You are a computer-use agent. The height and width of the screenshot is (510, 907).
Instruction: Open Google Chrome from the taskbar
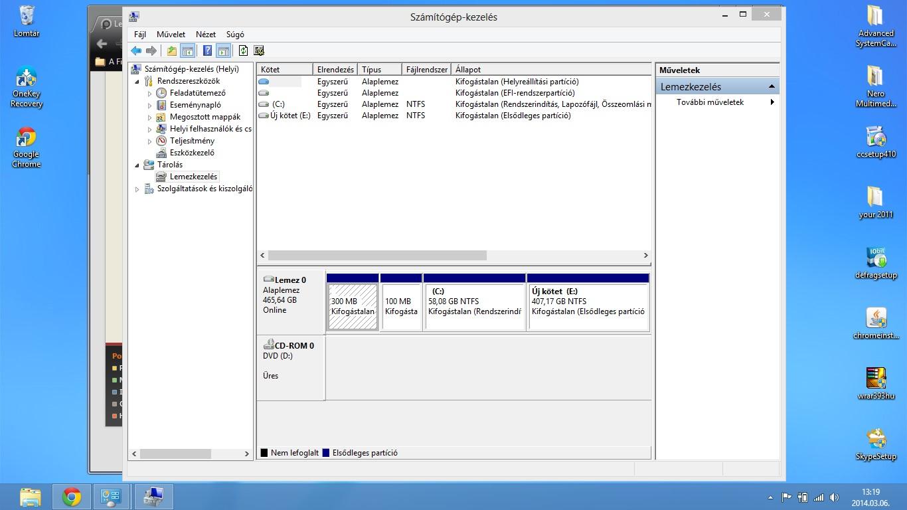72,497
